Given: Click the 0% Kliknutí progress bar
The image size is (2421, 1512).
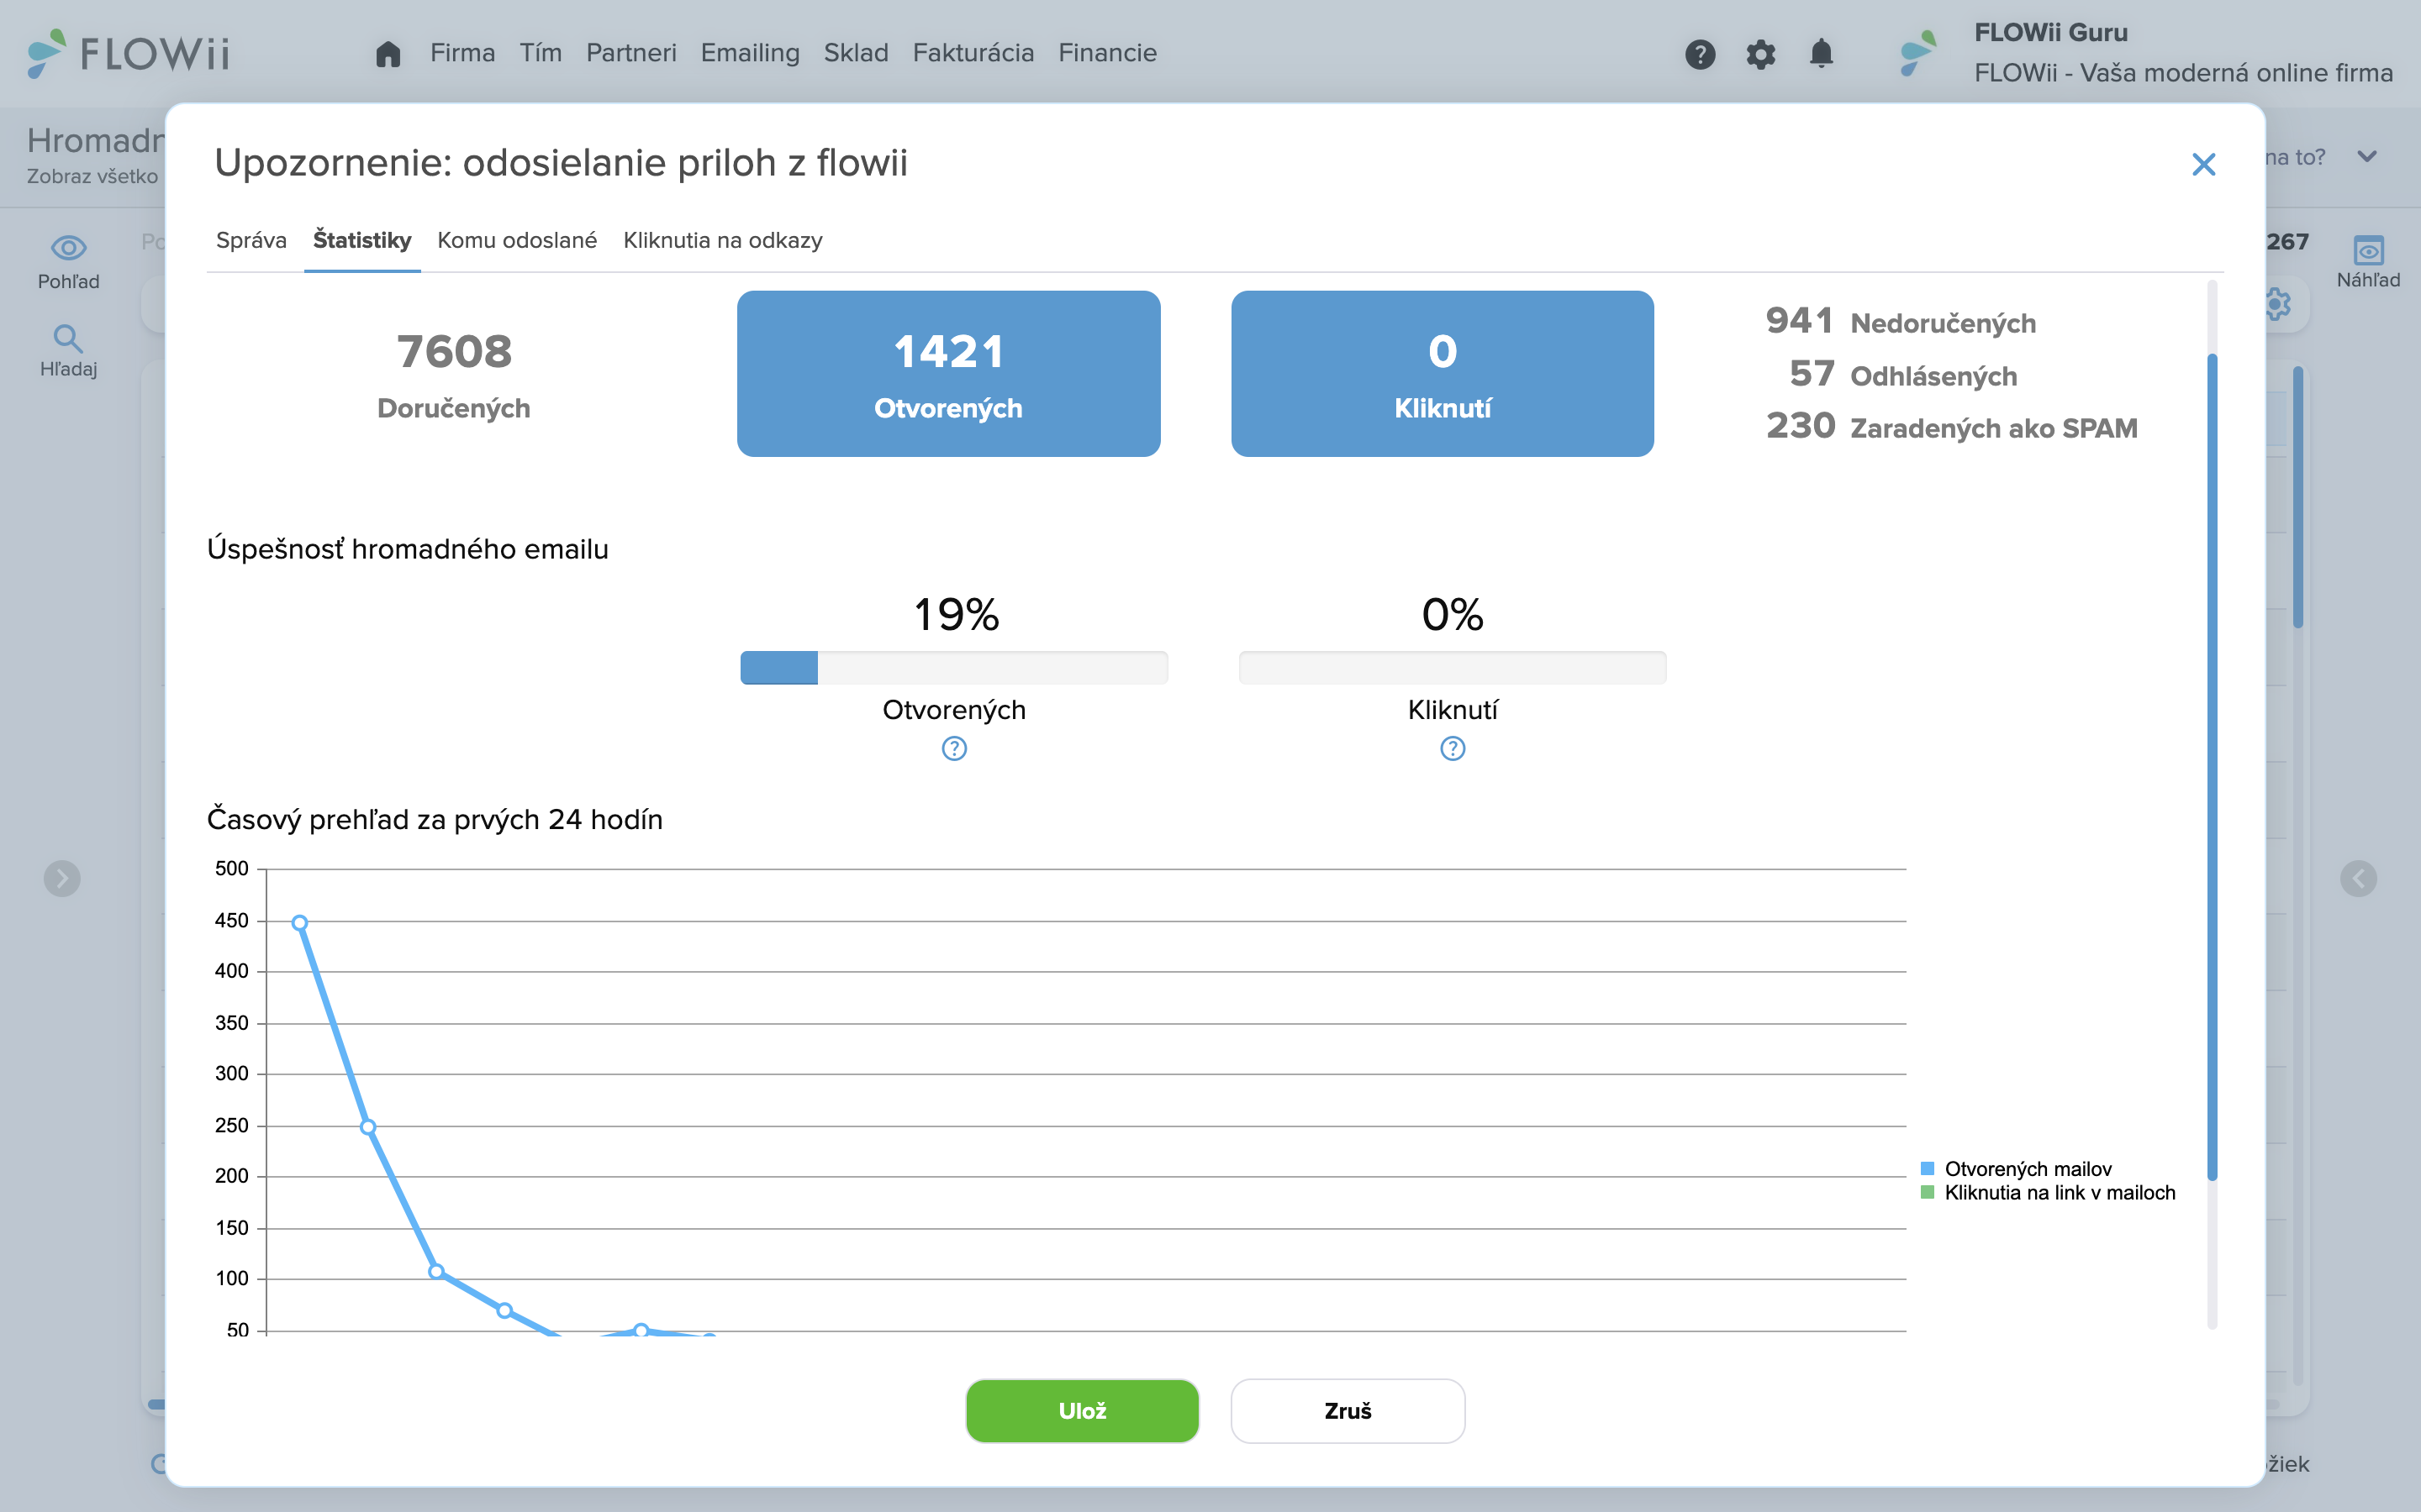Looking at the screenshot, I should coord(1453,667).
